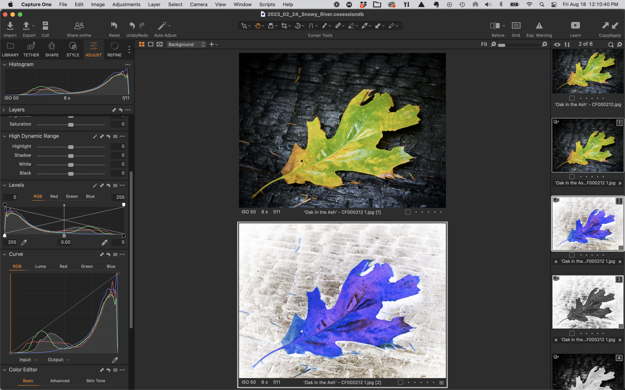Viewport: 625px width, 390px height.
Task: Open the Scripts menu
Action: click(x=267, y=4)
